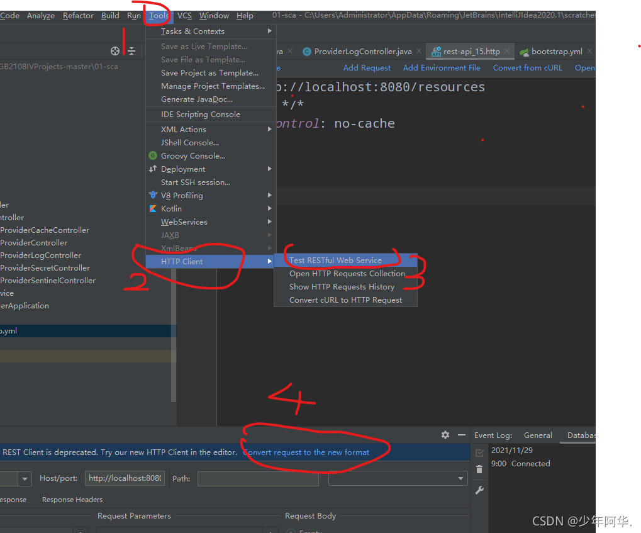This screenshot has height=533, width=641.
Task: Click Convert from cURL link
Action: click(527, 68)
